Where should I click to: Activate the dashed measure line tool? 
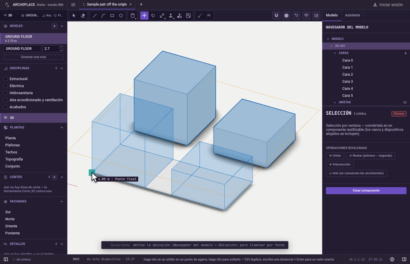[x=200, y=16]
